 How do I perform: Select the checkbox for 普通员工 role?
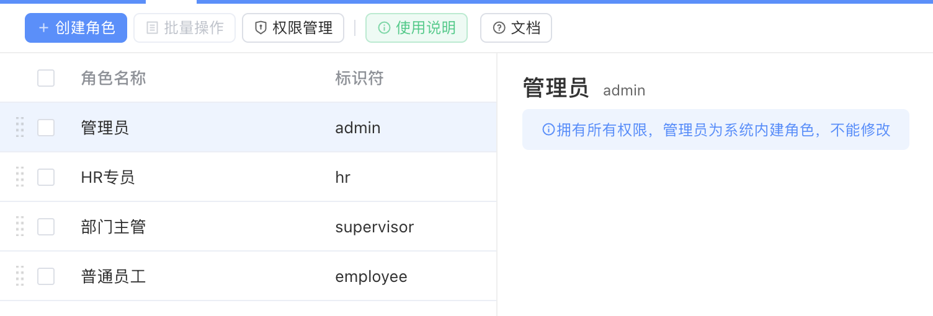point(46,276)
